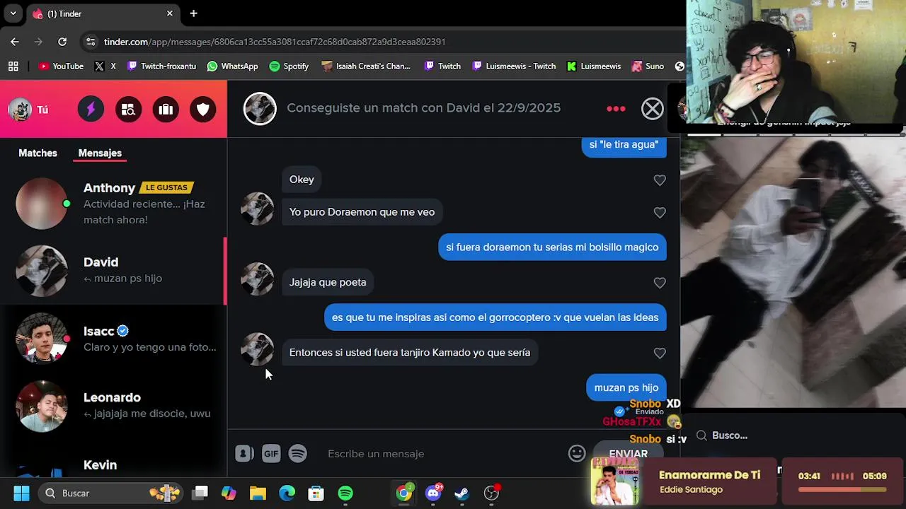The height and width of the screenshot is (509, 906).
Task: Open the contact card icon in message bar
Action: coord(244,454)
